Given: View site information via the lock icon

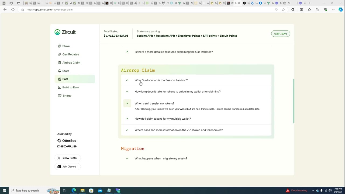Looking at the screenshot, I should (x=23, y=9).
